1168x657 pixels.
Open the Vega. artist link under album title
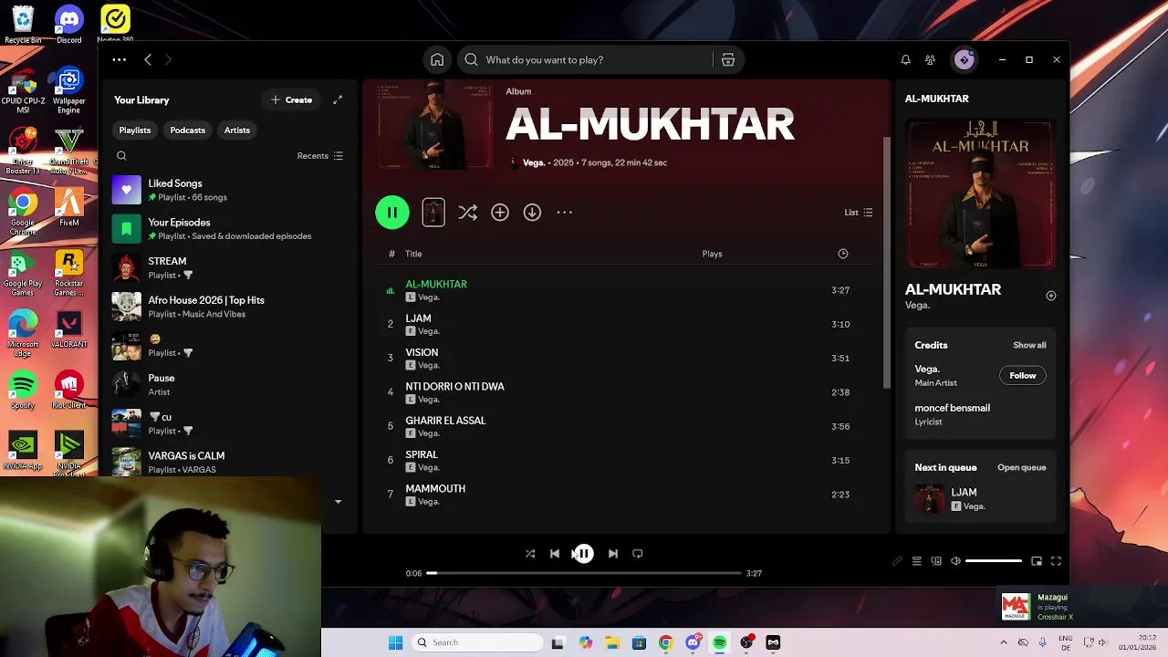tap(534, 162)
